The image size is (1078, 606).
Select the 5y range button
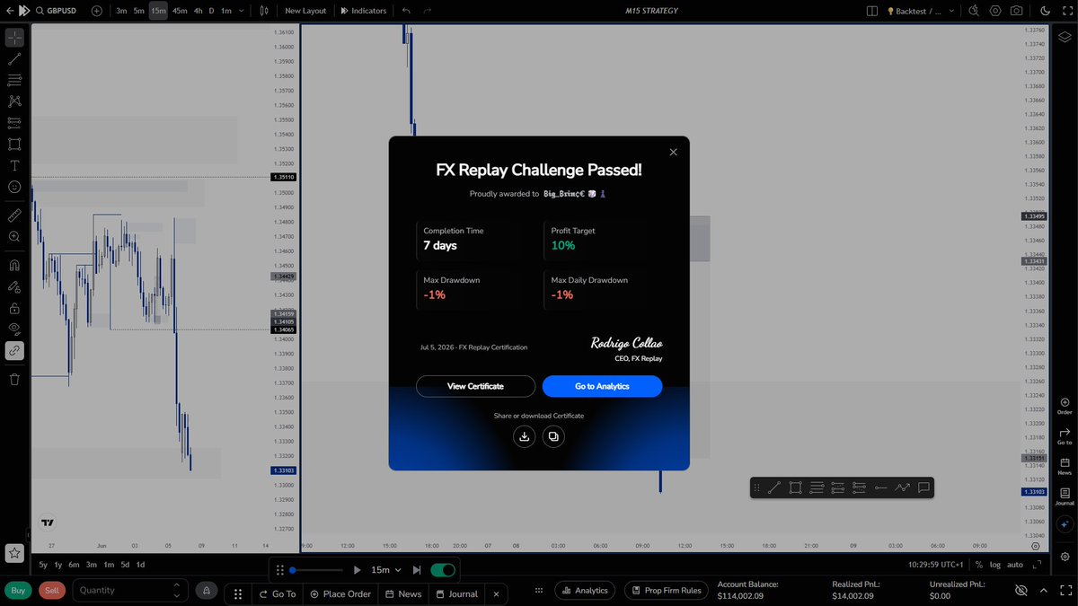point(43,565)
